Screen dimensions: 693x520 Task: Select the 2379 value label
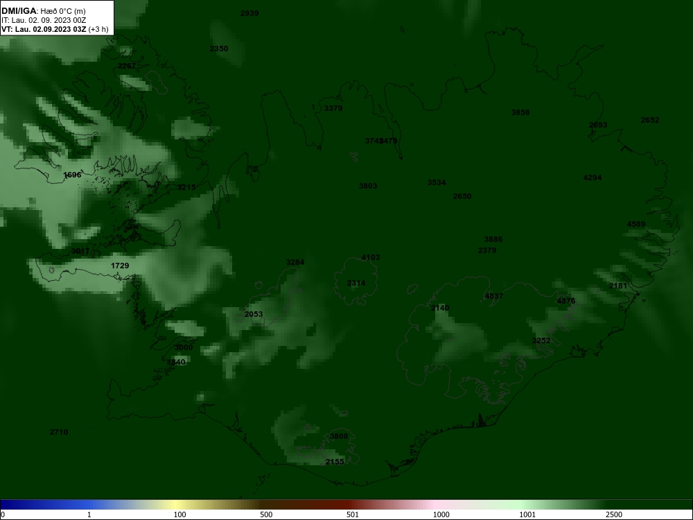pyautogui.click(x=487, y=251)
